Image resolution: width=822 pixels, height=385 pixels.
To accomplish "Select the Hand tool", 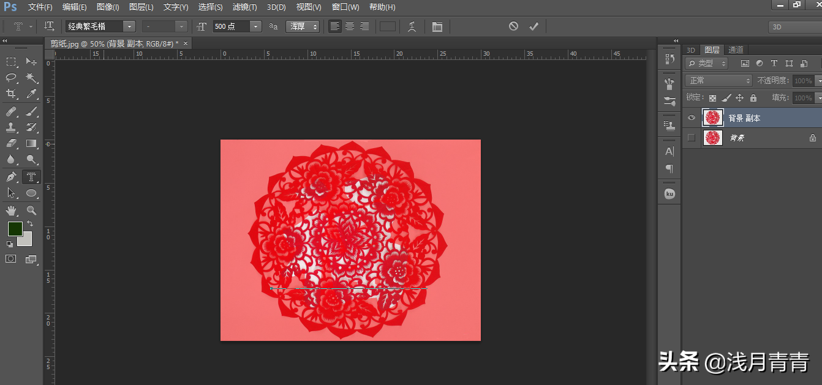I will (11, 211).
